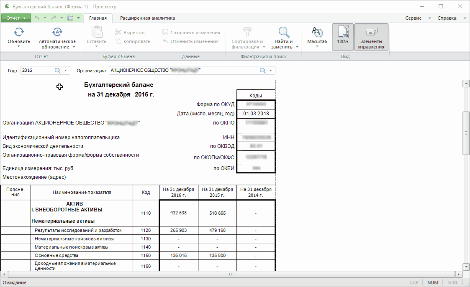
Task: Click the Автоматическое обновление icon
Action: tap(57, 32)
